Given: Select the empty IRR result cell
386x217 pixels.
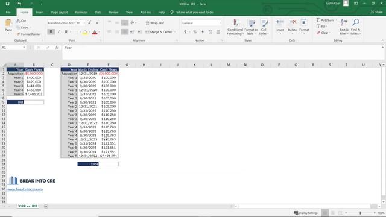Looking at the screenshot, I should [x=34, y=102].
